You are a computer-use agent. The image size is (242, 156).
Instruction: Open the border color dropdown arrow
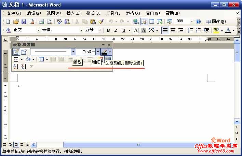click(x=110, y=52)
